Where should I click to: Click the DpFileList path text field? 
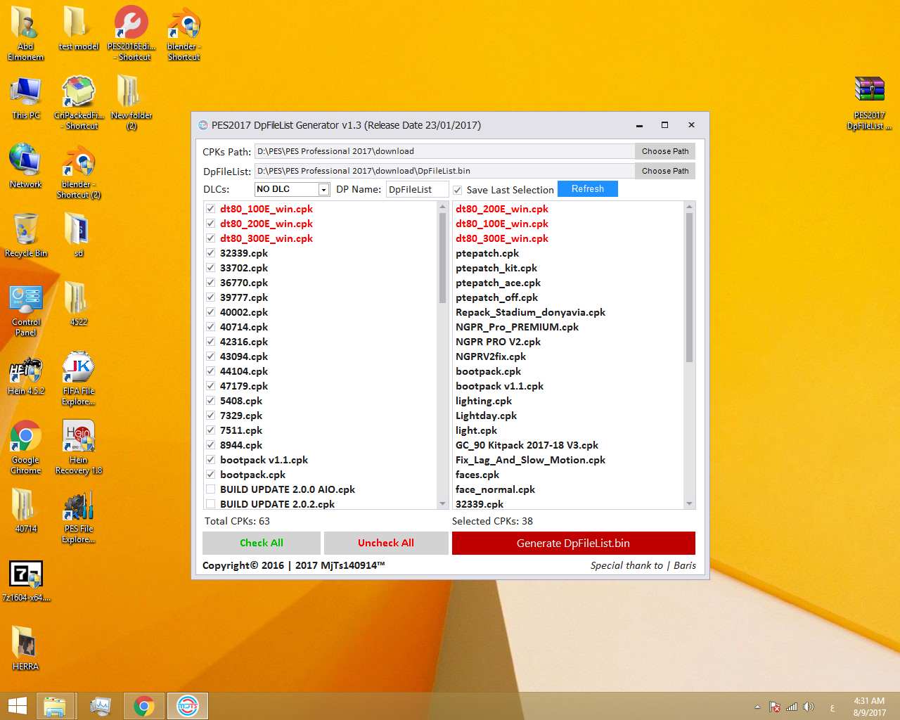pyautogui.click(x=444, y=171)
